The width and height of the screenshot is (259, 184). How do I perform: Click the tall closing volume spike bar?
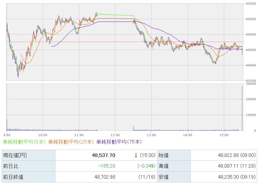pyautogui.click(x=242, y=109)
